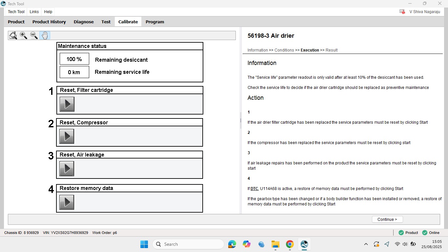Click the DTC hyperlink in step 4
Screen dimensions: 448x252
pyautogui.click(x=254, y=189)
